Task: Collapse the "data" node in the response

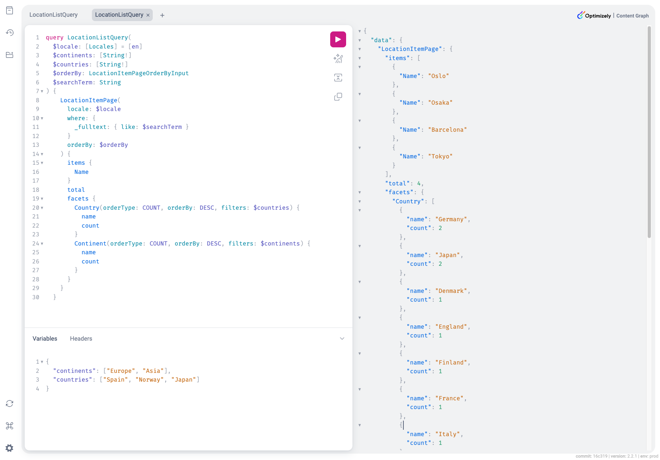Action: (x=360, y=40)
